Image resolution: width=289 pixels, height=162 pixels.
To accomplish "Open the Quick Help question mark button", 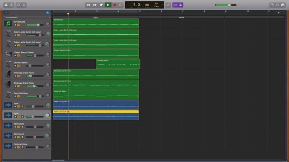I will [12, 5].
